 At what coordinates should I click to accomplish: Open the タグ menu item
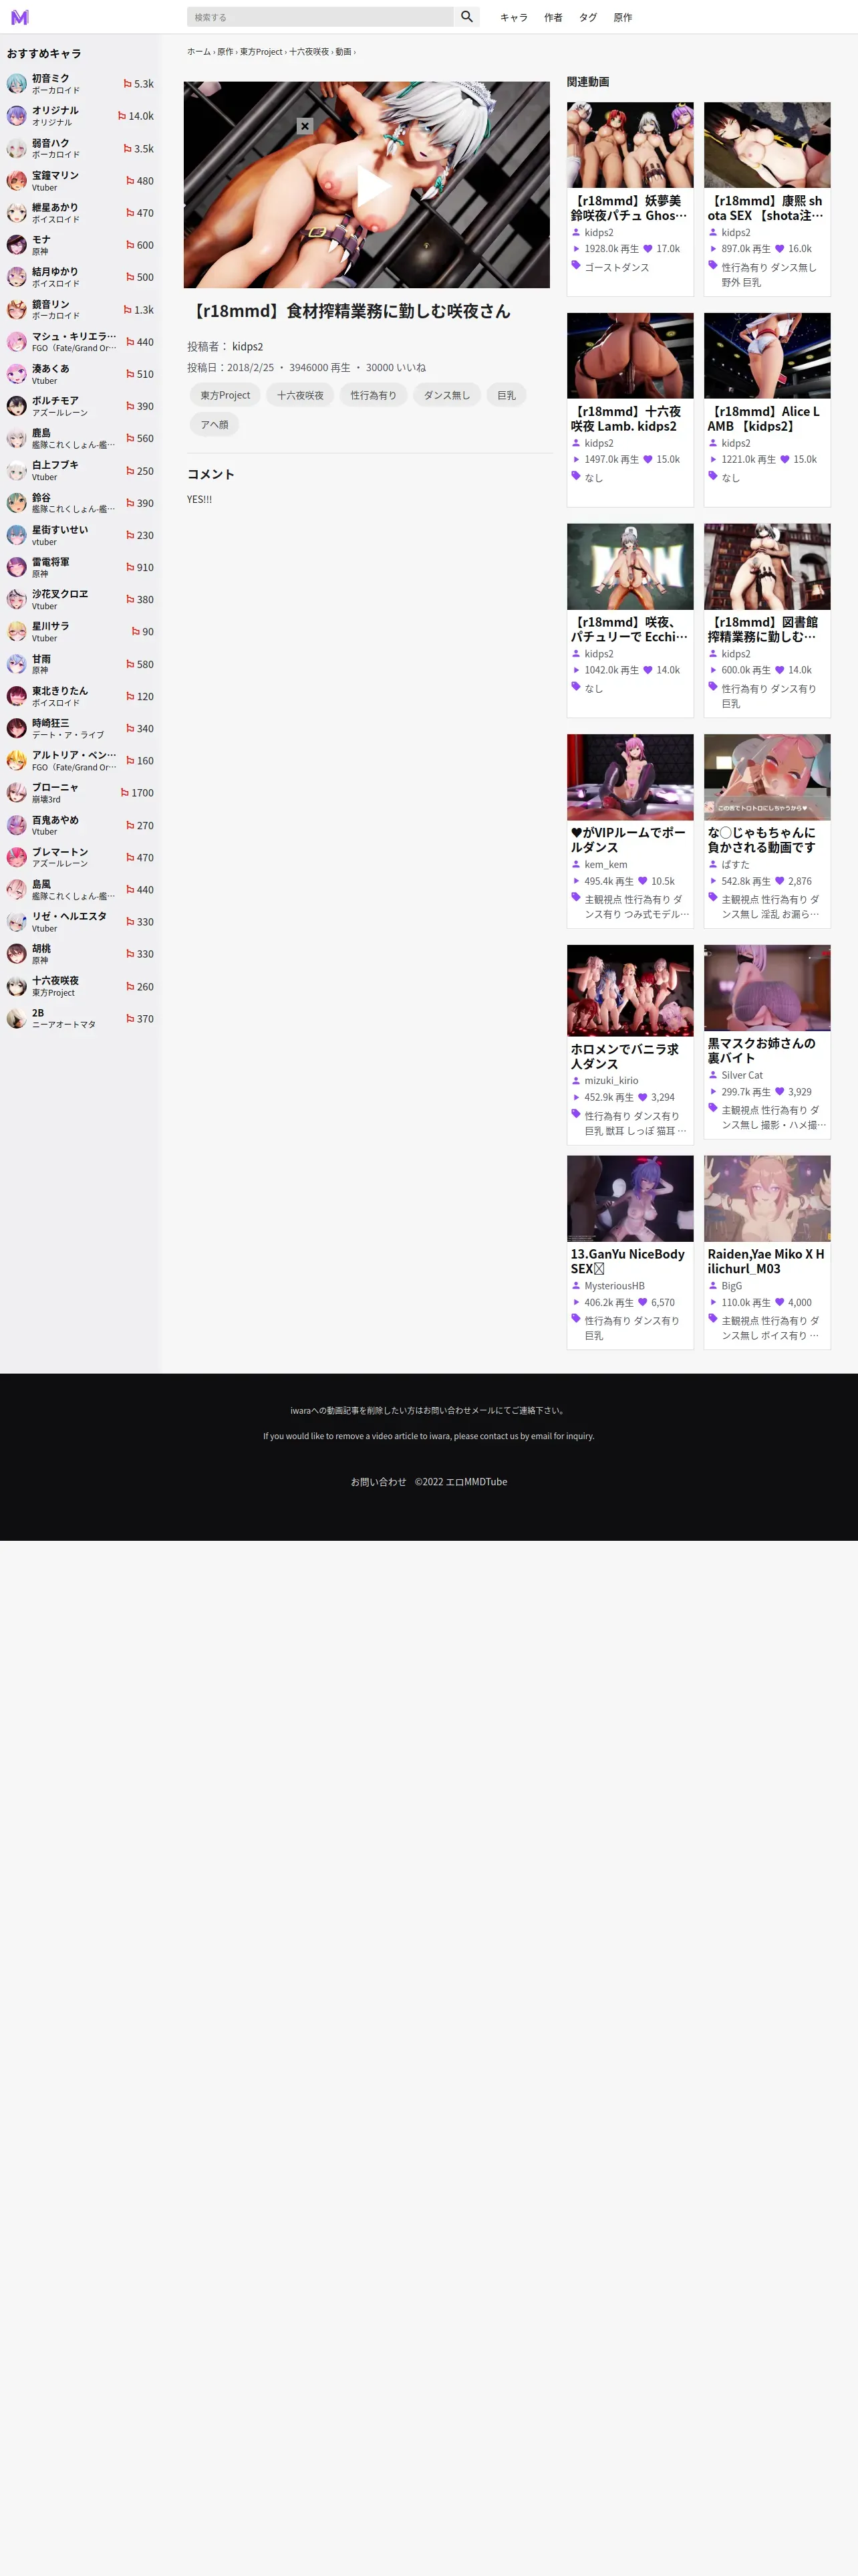(x=588, y=17)
